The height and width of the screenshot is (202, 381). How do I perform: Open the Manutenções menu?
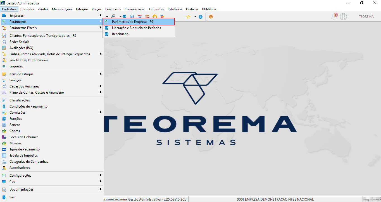62,9
